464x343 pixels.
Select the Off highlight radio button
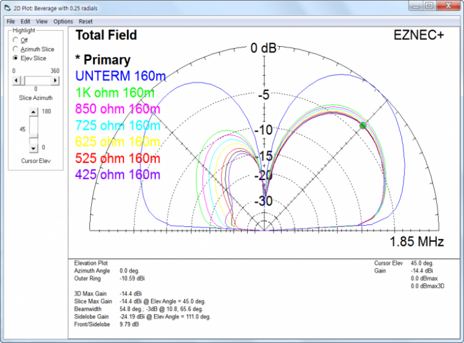point(15,40)
